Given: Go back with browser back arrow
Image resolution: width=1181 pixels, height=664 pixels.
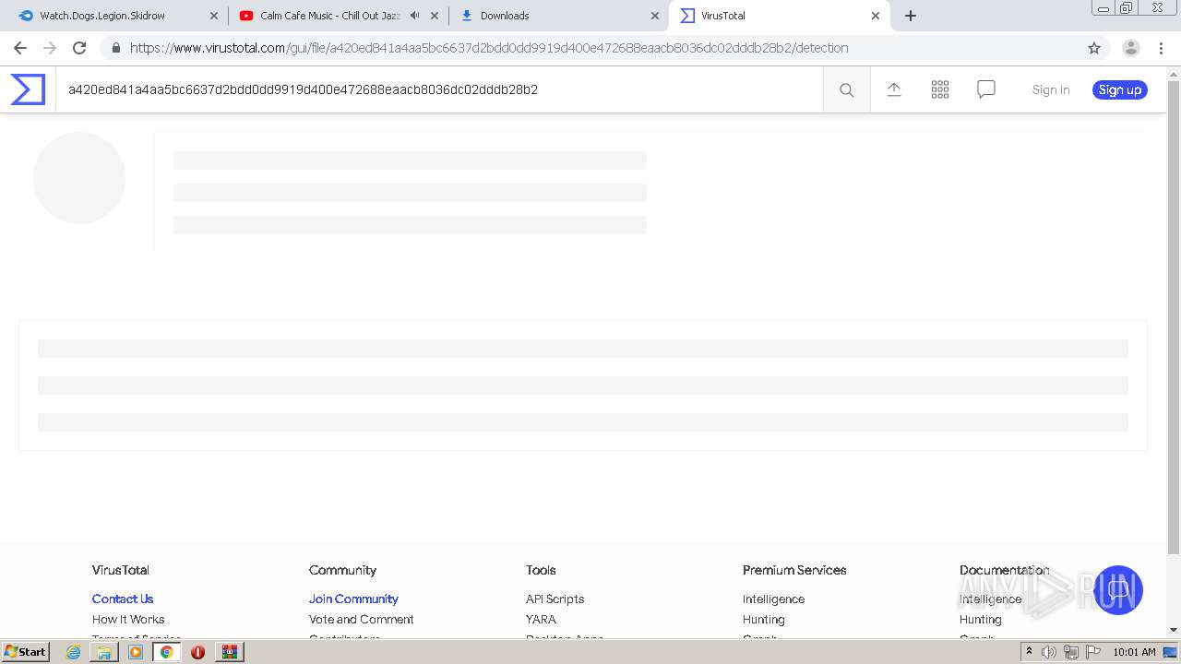Looking at the screenshot, I should point(20,48).
